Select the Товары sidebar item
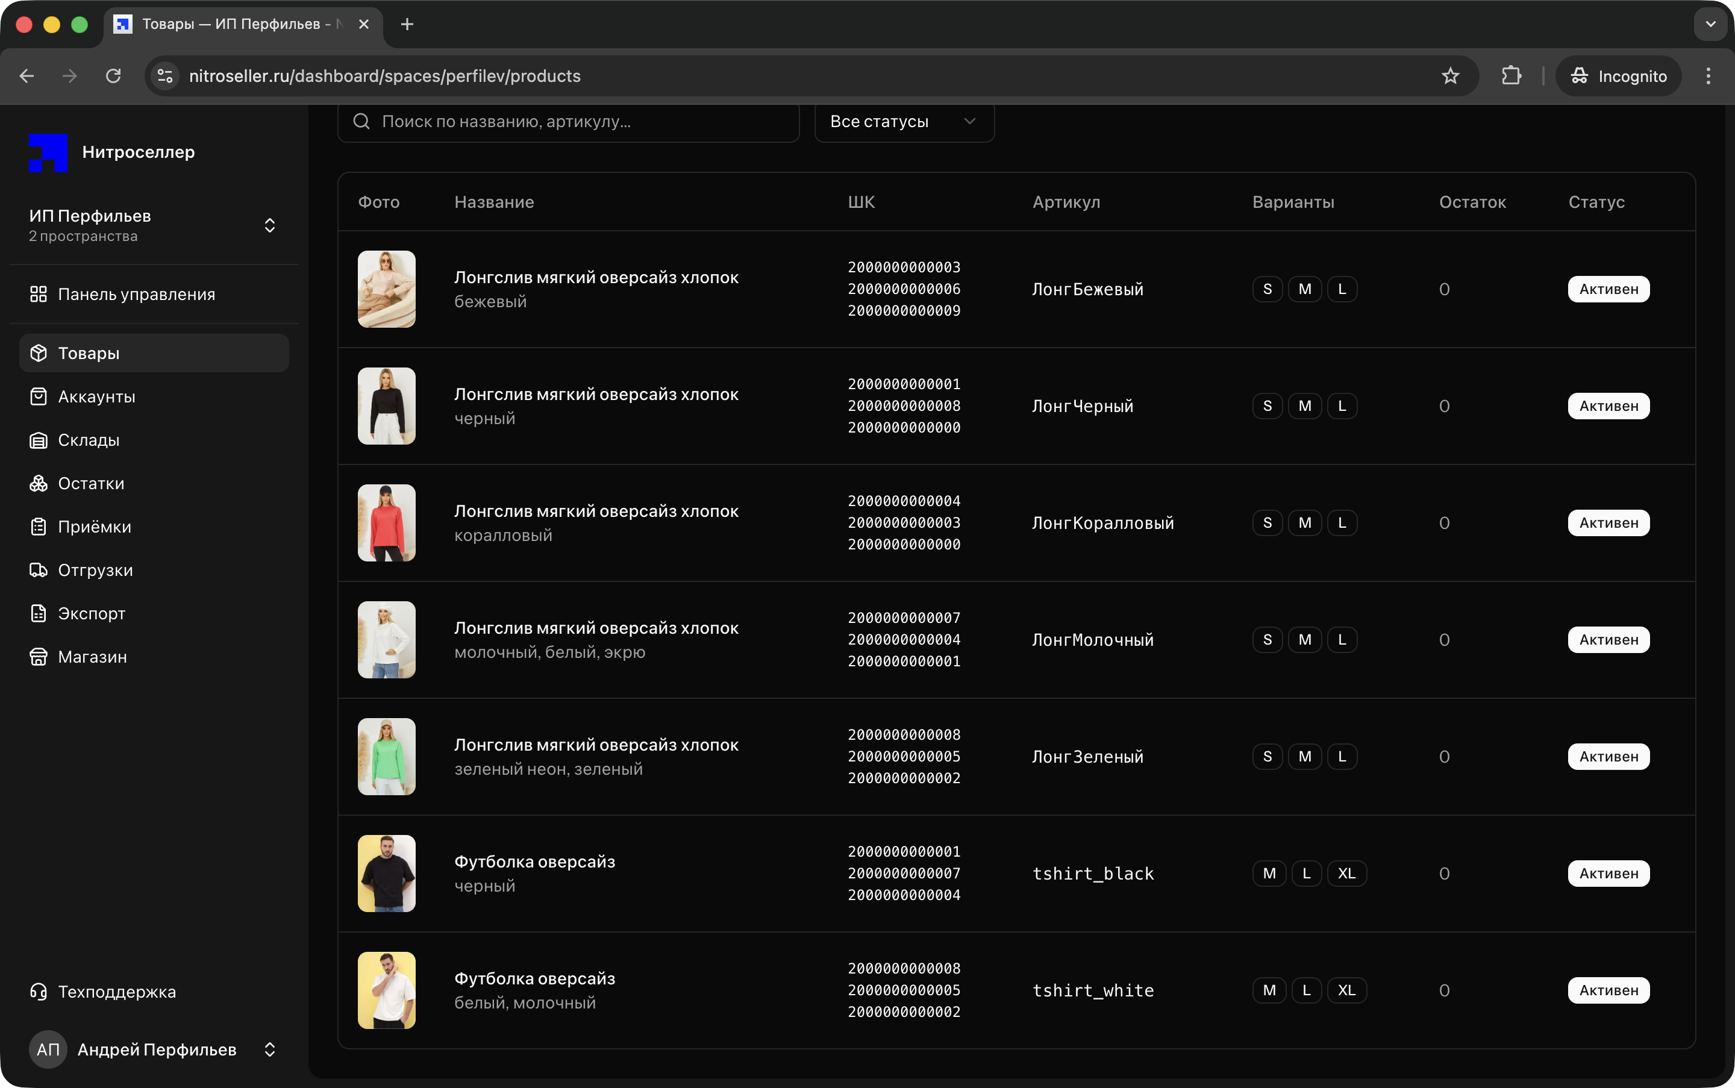1735x1088 pixels. 88,353
